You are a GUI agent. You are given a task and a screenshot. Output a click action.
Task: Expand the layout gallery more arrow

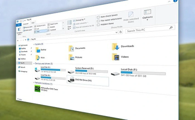click(x=63, y=28)
